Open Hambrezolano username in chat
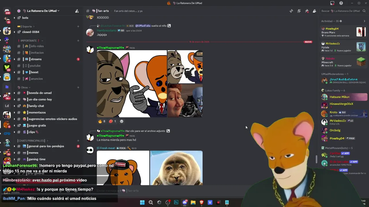Image resolution: width=369 pixels, height=207 pixels. (106, 30)
